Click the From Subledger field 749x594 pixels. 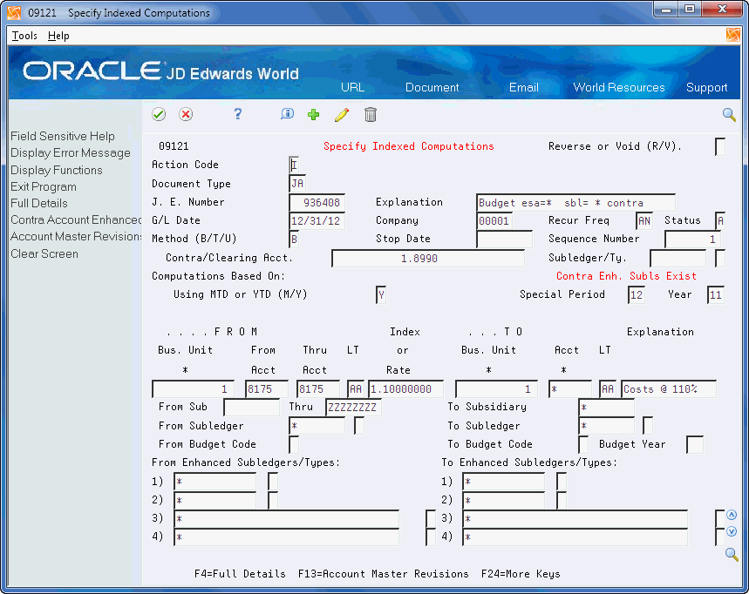[x=317, y=426]
